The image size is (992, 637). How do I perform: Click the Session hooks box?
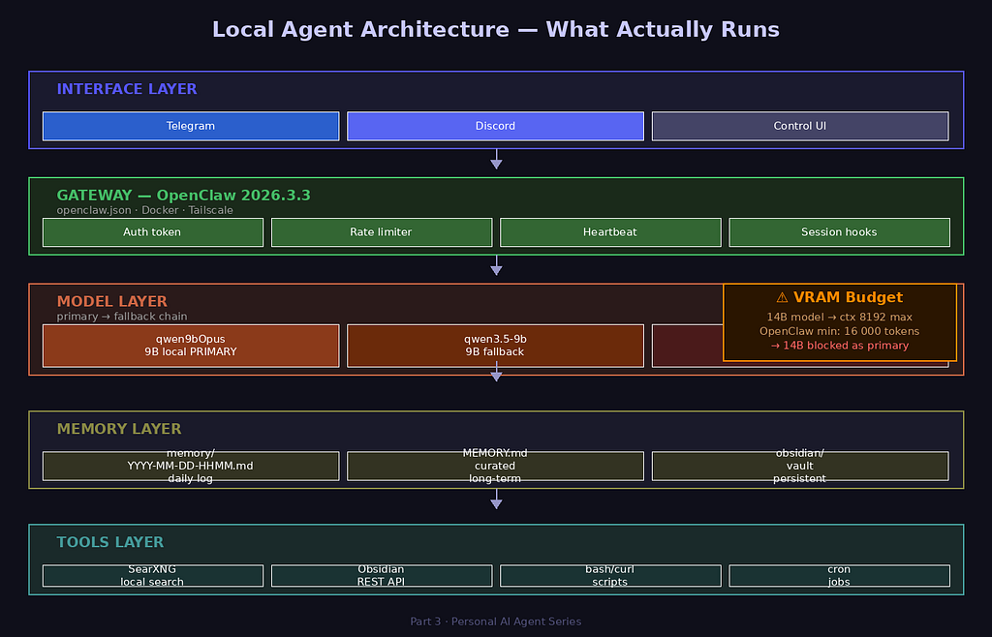click(x=839, y=232)
